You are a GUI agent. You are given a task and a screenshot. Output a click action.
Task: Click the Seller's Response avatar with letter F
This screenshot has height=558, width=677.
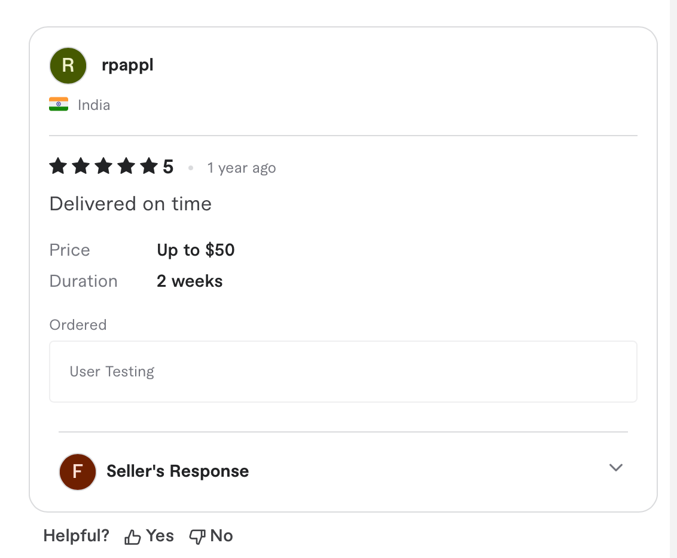[x=77, y=471]
